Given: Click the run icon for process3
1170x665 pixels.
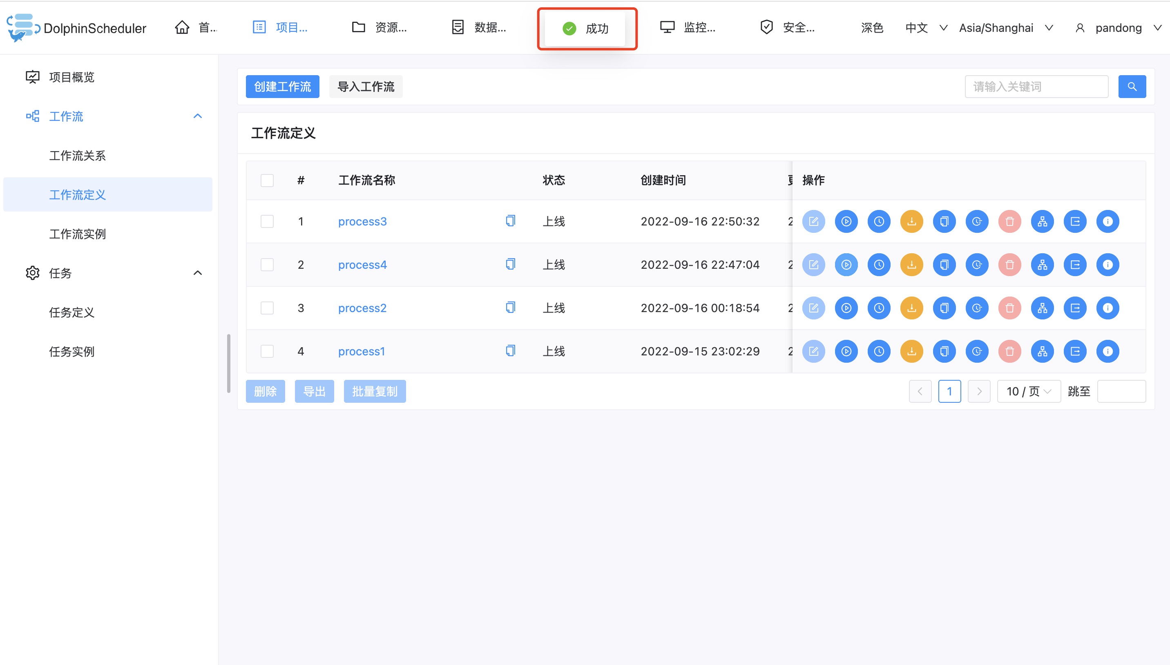Looking at the screenshot, I should pyautogui.click(x=846, y=221).
